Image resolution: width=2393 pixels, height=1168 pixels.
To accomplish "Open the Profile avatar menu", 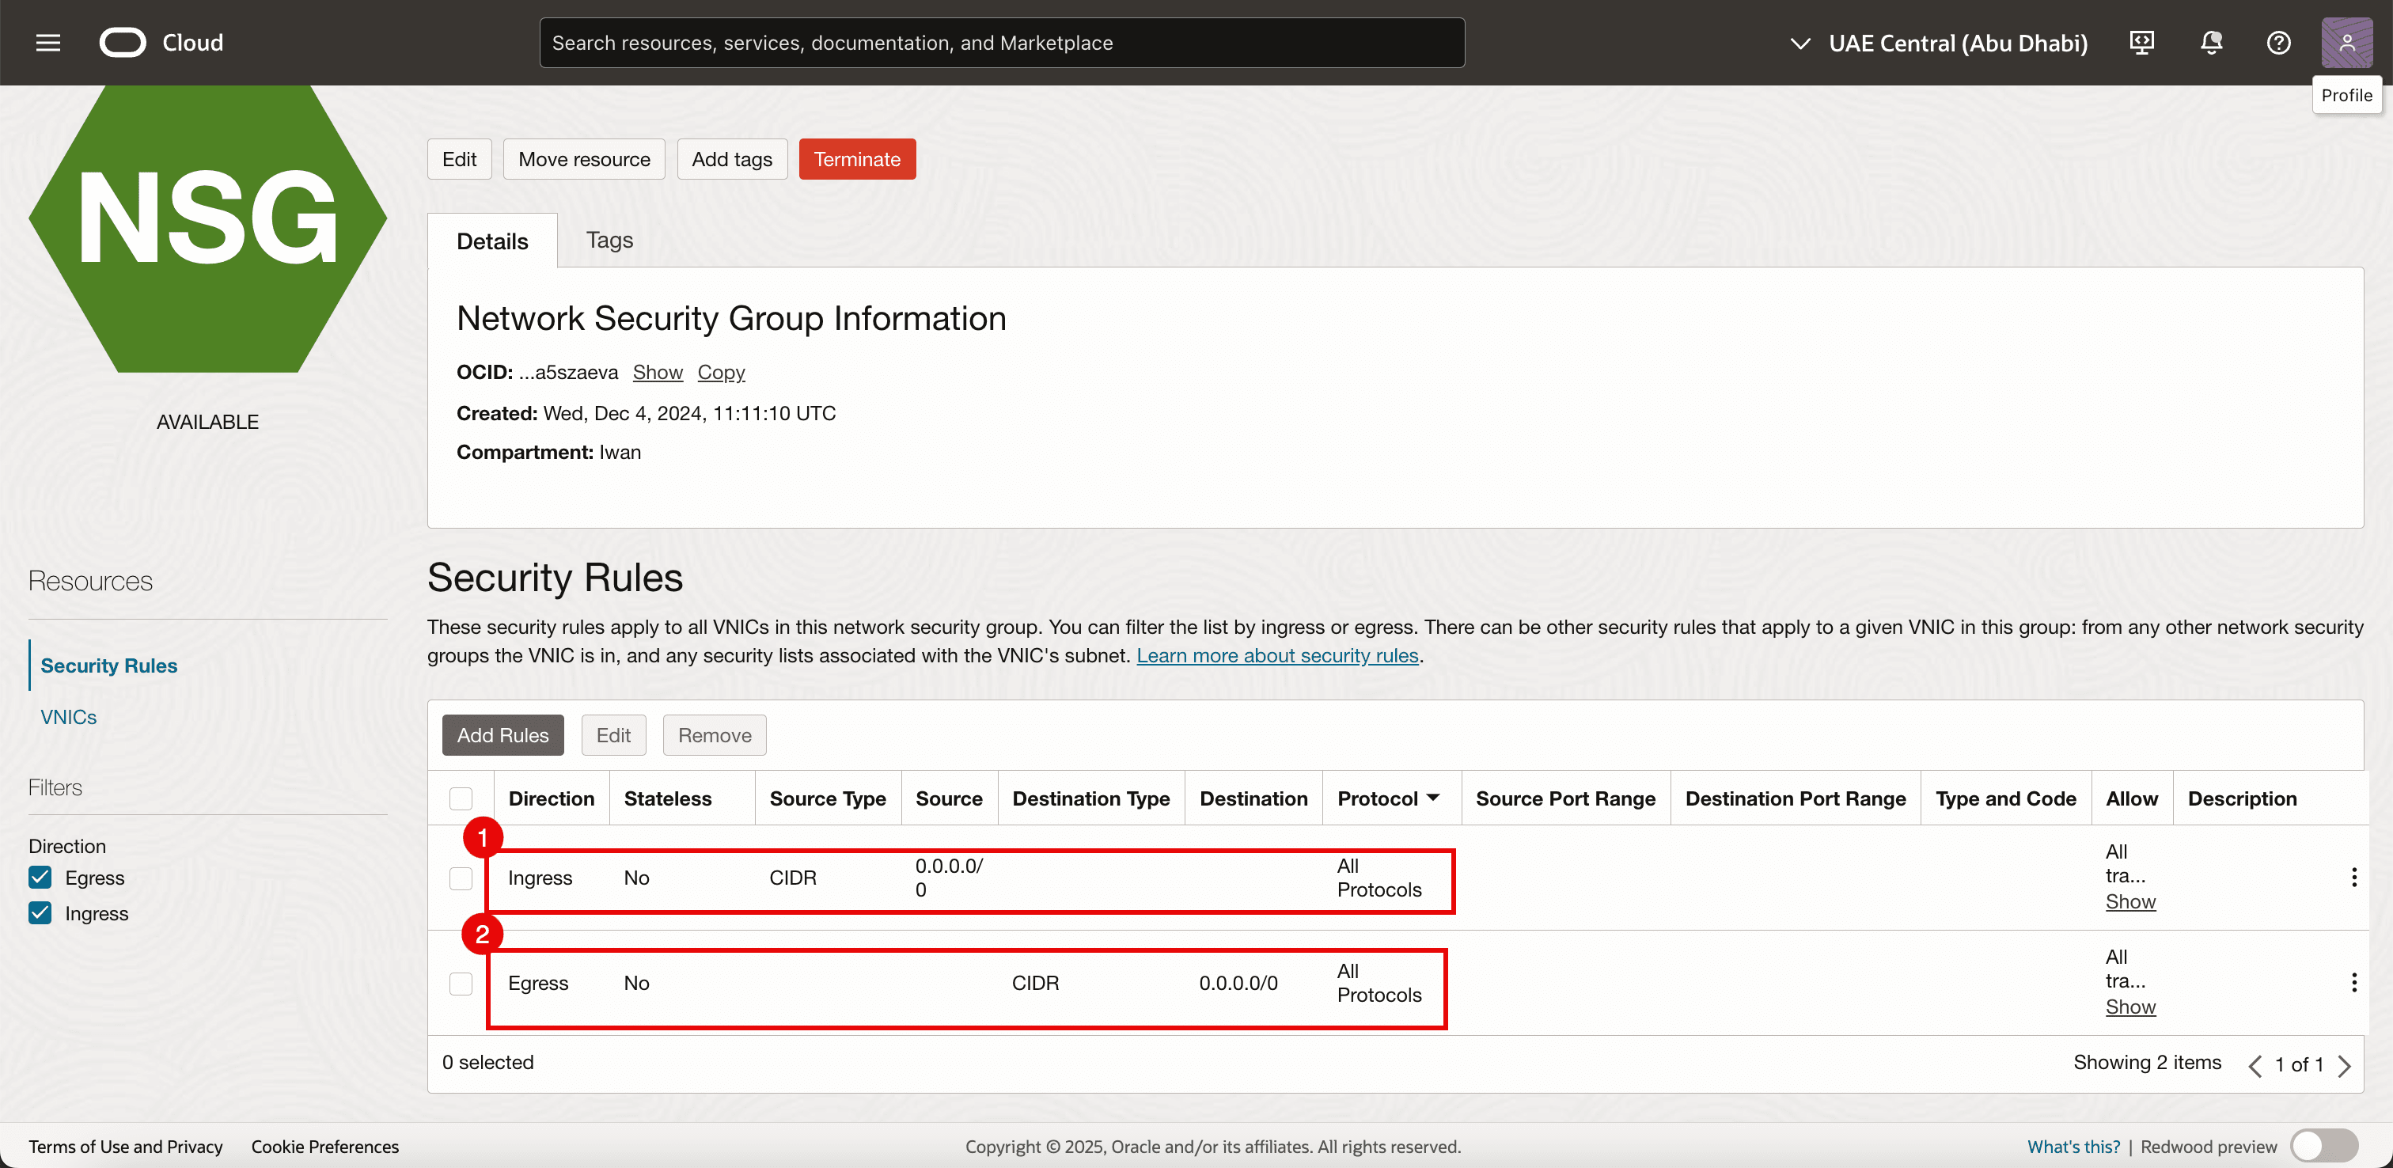I will tap(2346, 43).
